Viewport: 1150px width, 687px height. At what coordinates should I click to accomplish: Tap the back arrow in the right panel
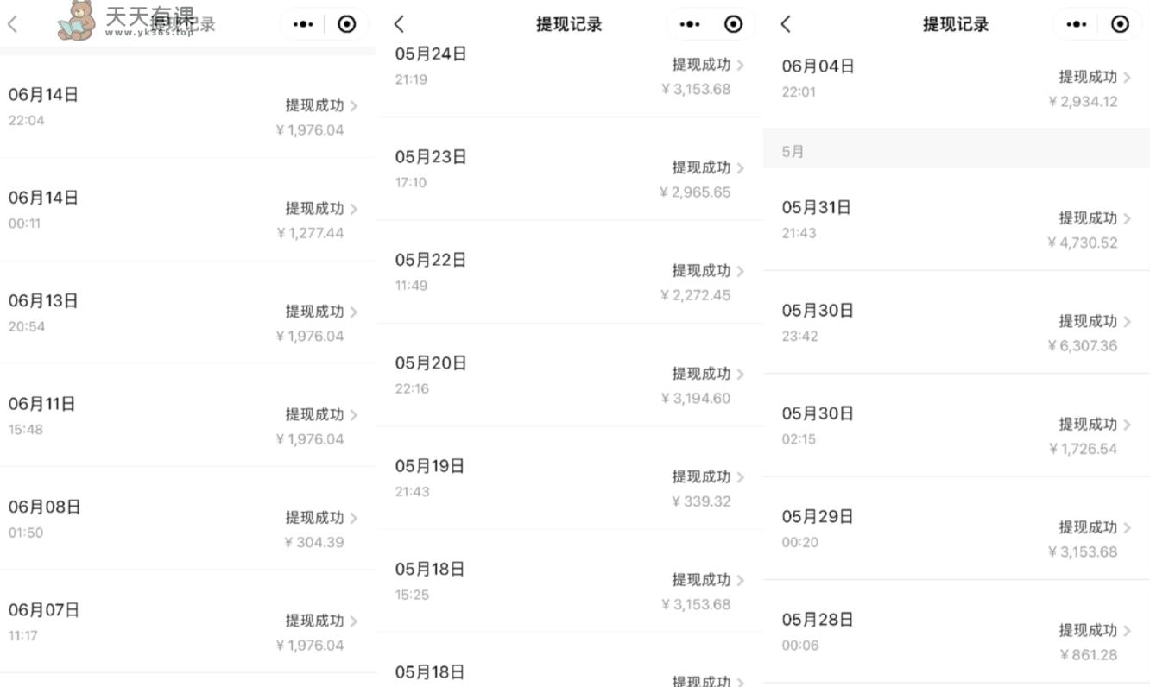click(x=786, y=24)
